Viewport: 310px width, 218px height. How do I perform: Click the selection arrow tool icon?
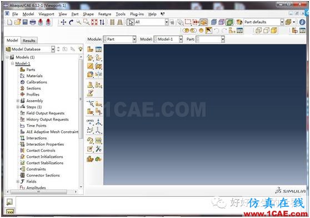pos(131,22)
